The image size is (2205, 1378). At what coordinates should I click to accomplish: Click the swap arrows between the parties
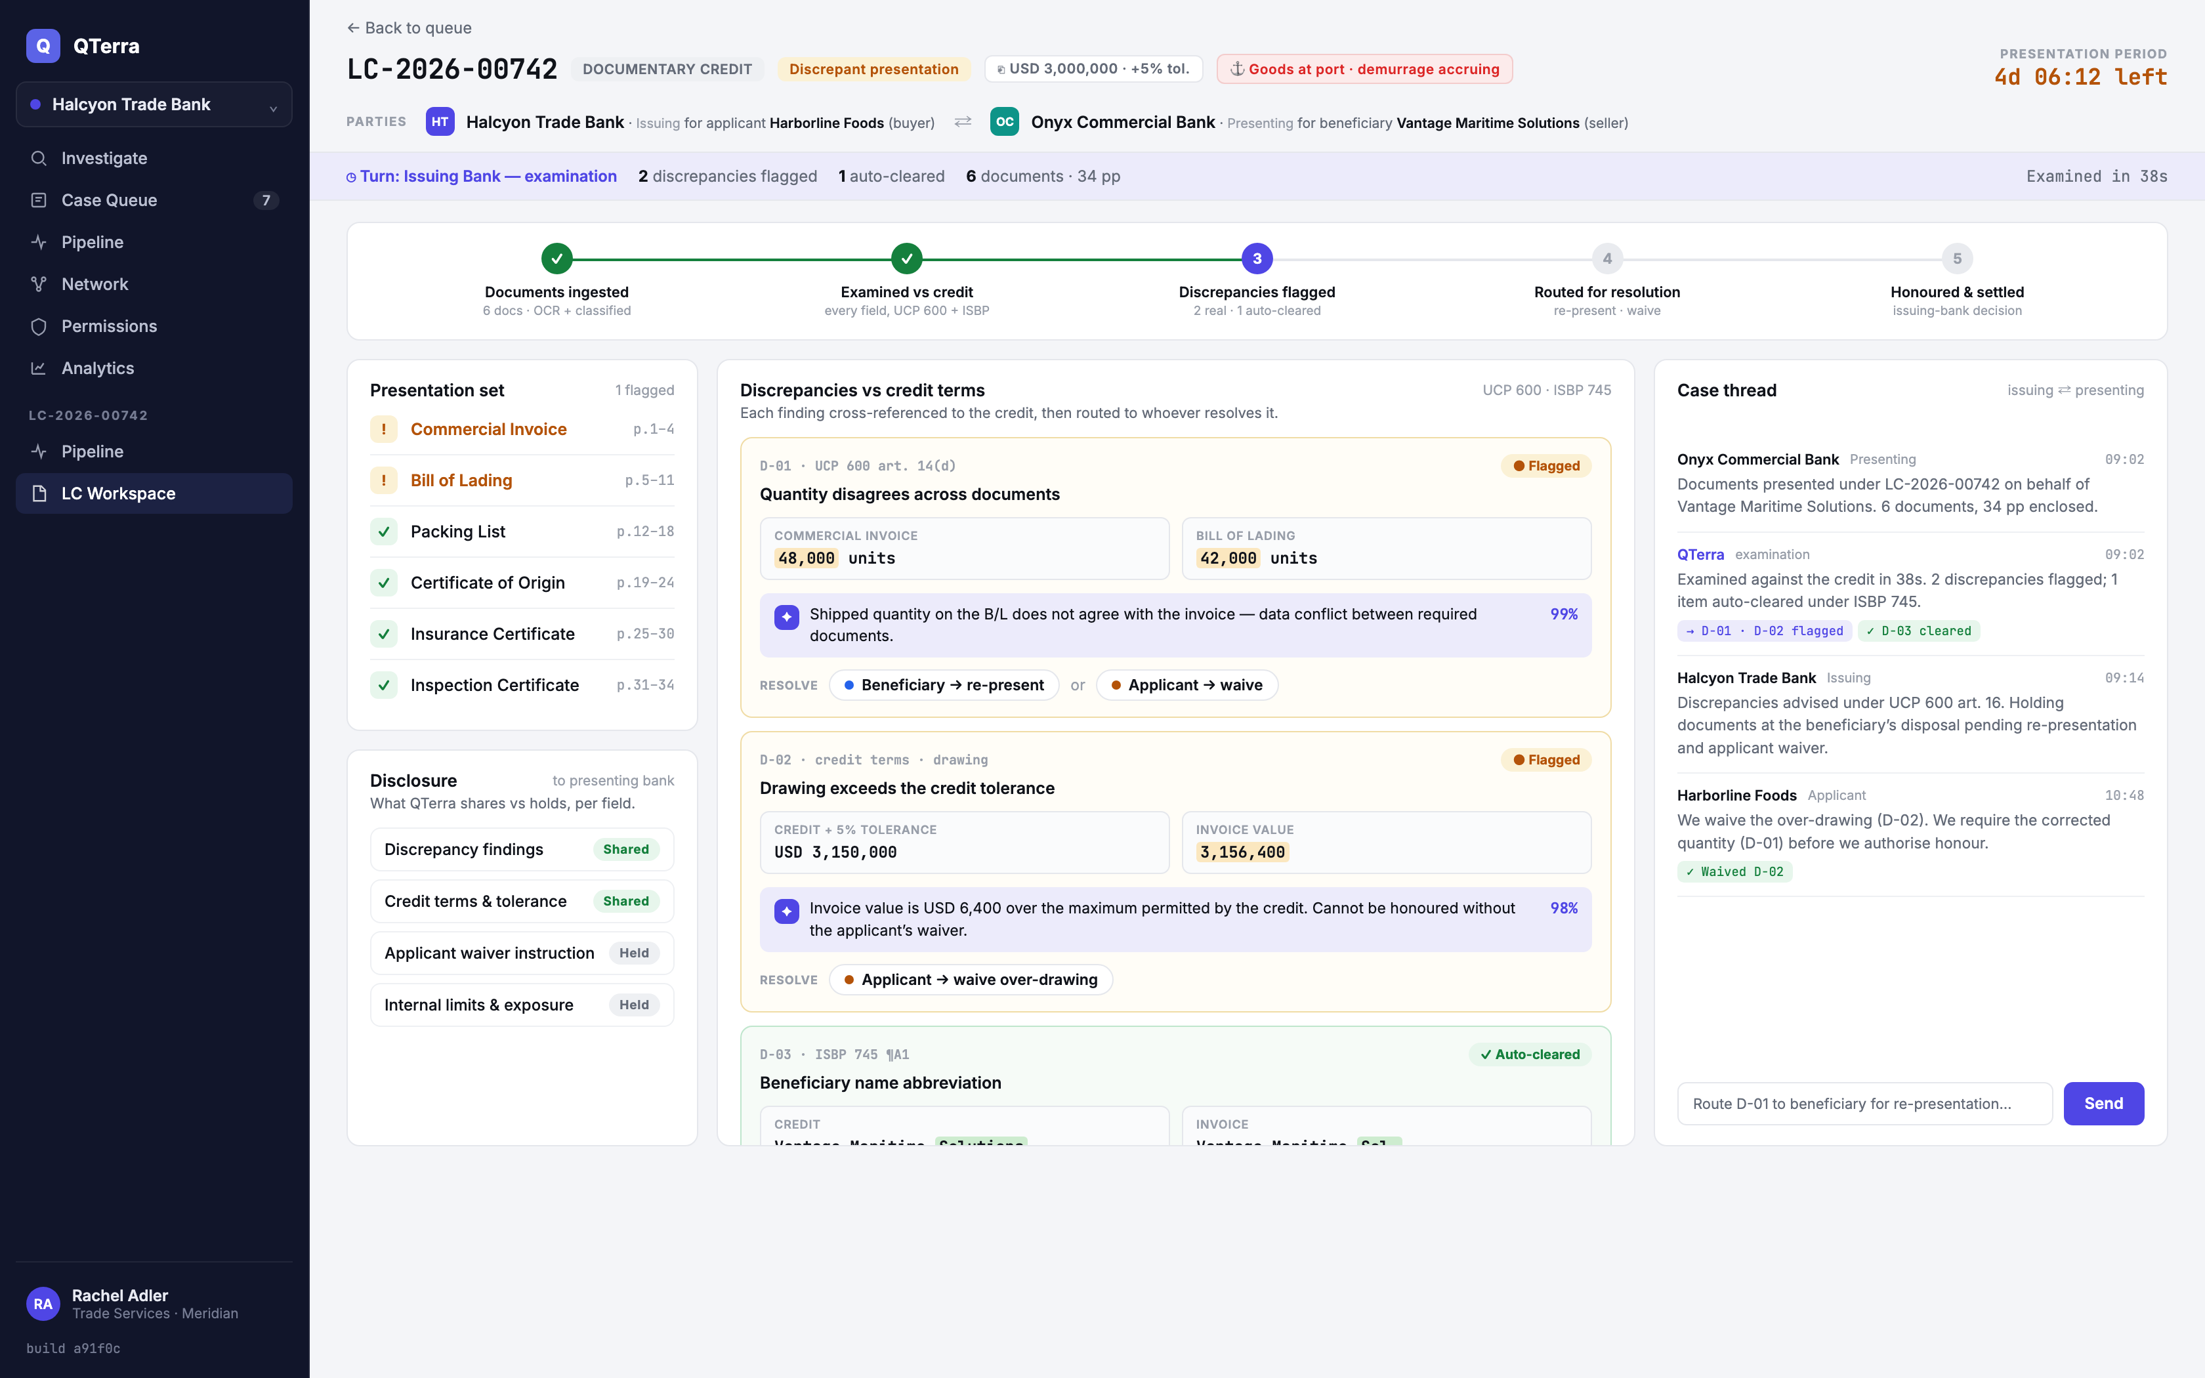point(962,122)
